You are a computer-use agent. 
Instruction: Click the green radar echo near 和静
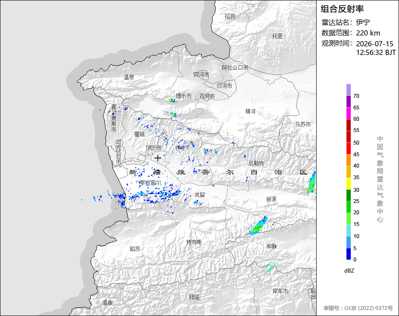point(259,226)
